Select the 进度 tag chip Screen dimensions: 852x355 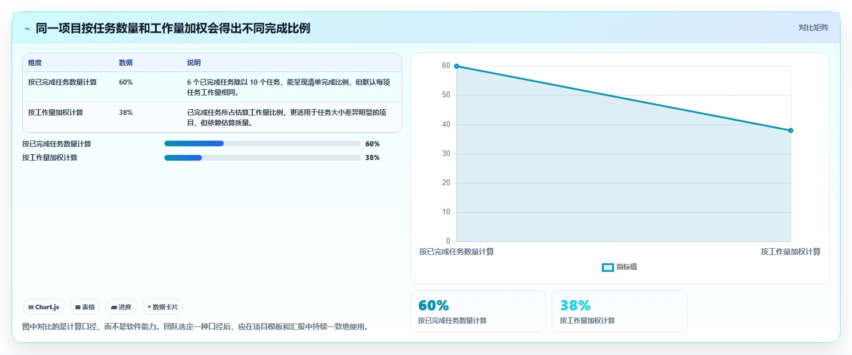click(x=121, y=307)
